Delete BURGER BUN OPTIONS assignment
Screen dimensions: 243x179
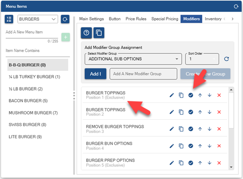(x=219, y=146)
